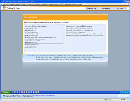Viewport: 131px width, 102px height.
Task: Open the Office SharePoint Designer 2007 link
Action: click(x=77, y=32)
